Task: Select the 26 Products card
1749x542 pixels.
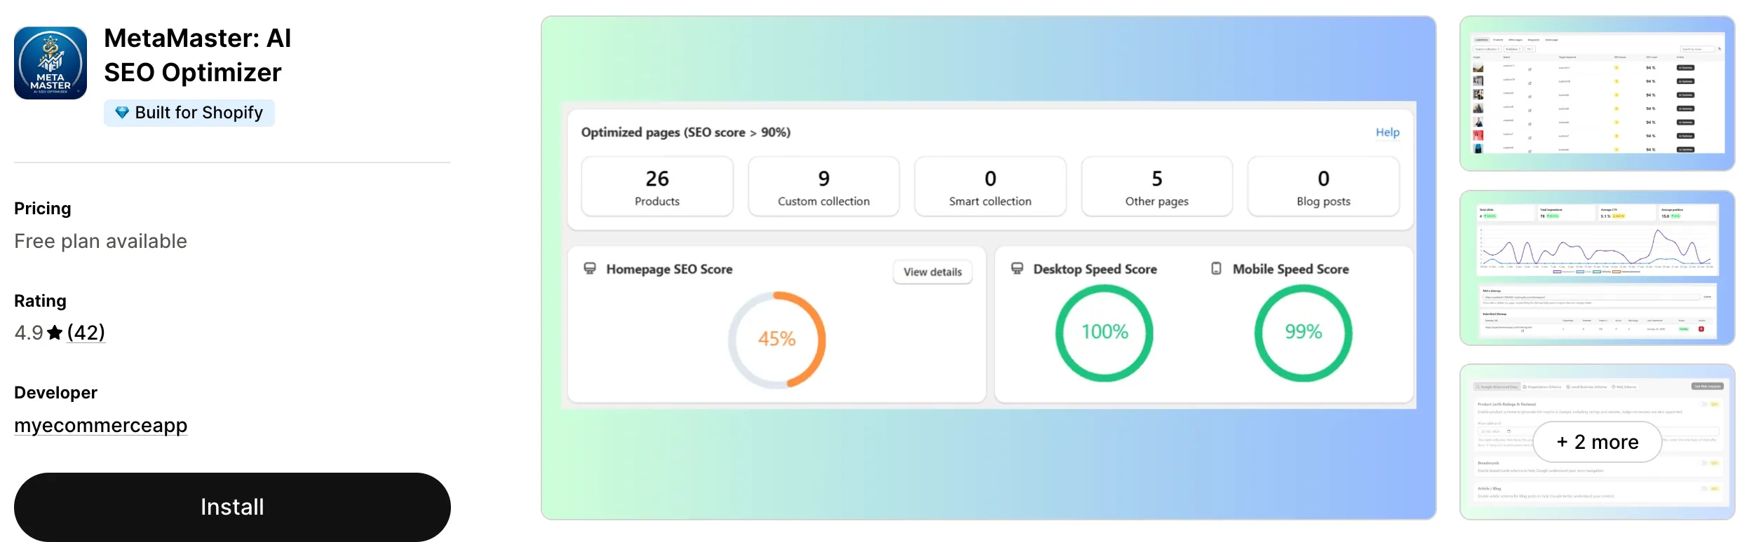Action: click(x=657, y=187)
